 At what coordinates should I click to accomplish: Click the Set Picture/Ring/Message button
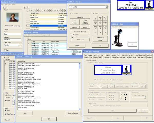pos(13,26)
